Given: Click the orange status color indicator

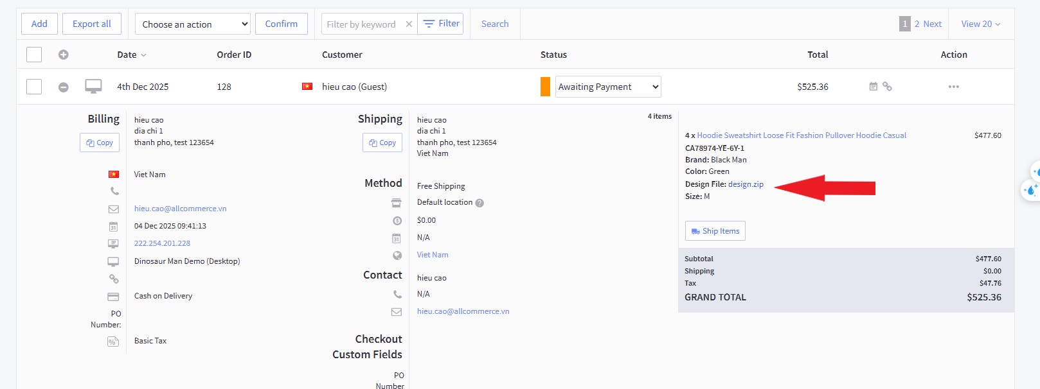Looking at the screenshot, I should pyautogui.click(x=545, y=87).
